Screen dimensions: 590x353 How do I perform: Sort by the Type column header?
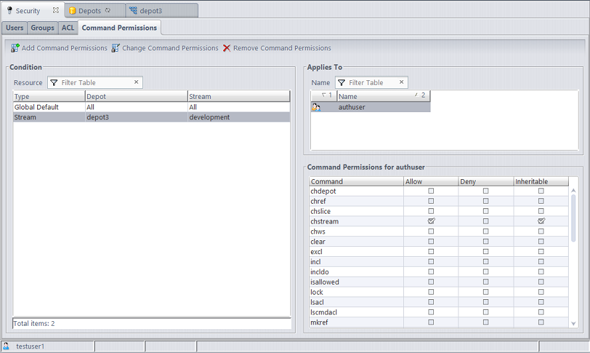(49, 96)
